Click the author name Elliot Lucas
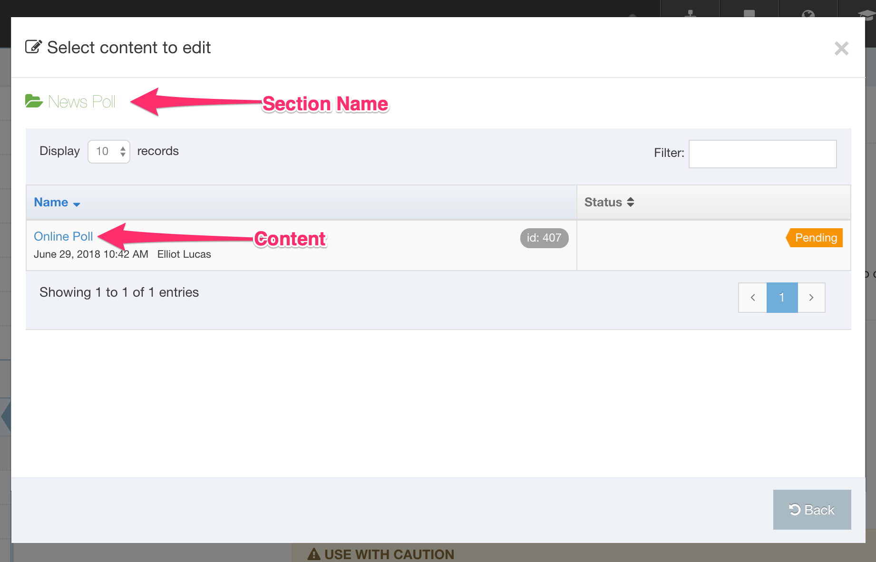Image resolution: width=876 pixels, height=562 pixels. (184, 254)
